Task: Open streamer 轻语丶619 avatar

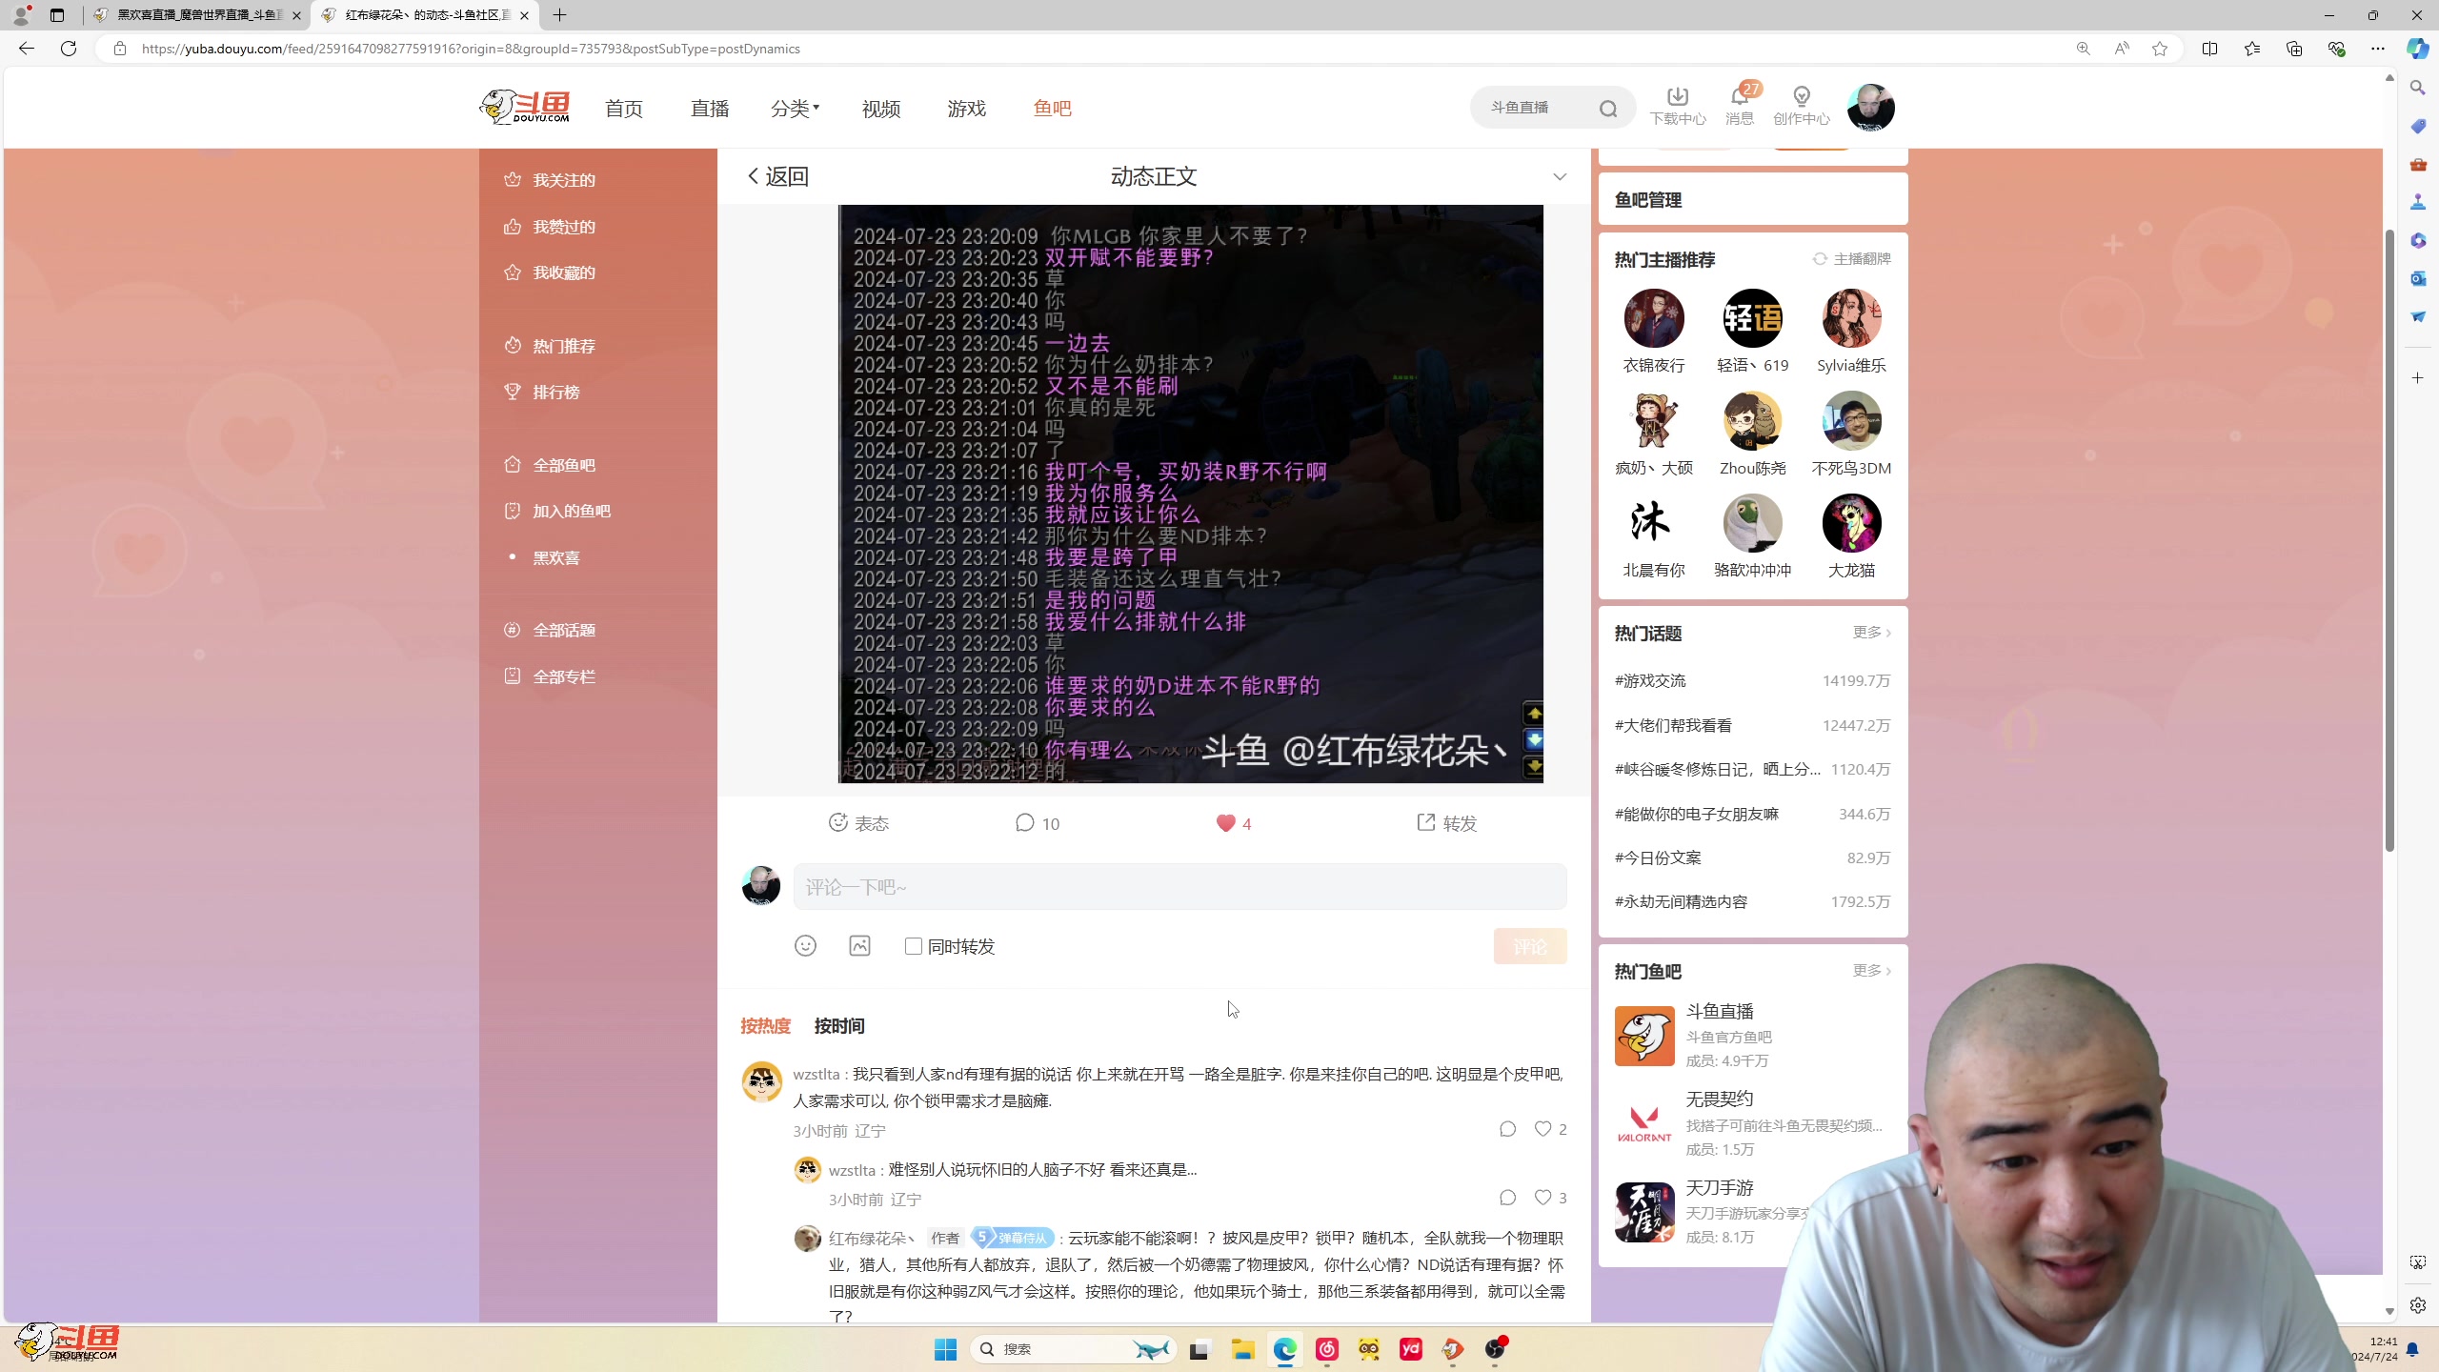Action: click(1753, 318)
